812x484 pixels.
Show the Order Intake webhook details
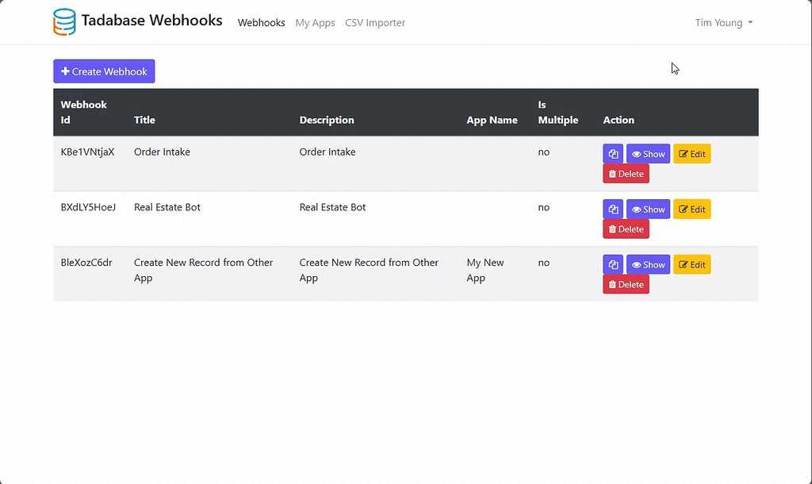[648, 154]
